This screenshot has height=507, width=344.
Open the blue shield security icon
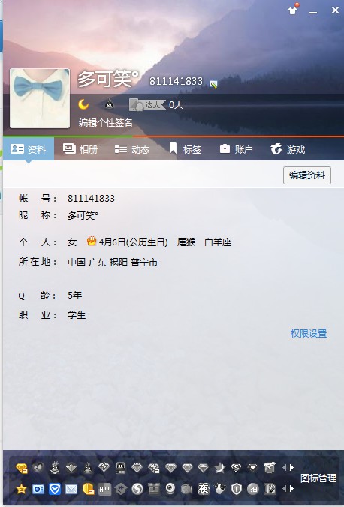(55, 489)
